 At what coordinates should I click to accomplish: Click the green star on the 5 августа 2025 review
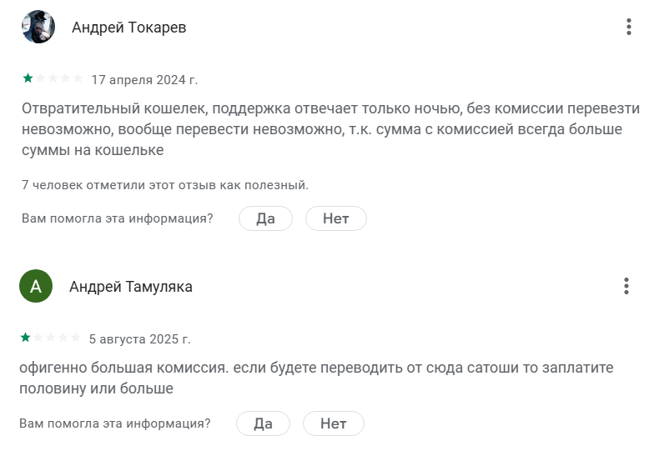(25, 338)
